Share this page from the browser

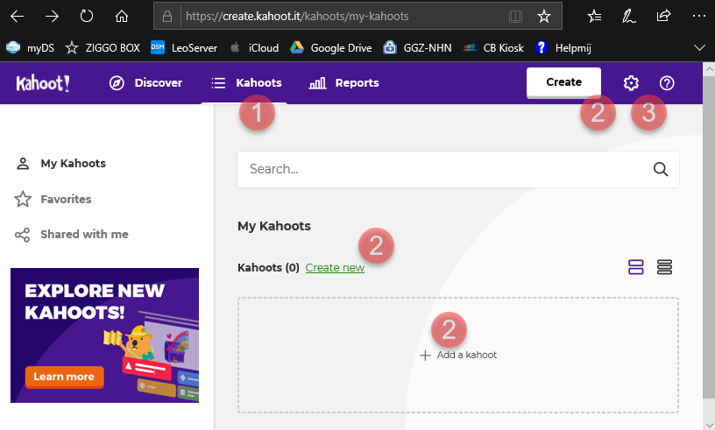pos(663,16)
